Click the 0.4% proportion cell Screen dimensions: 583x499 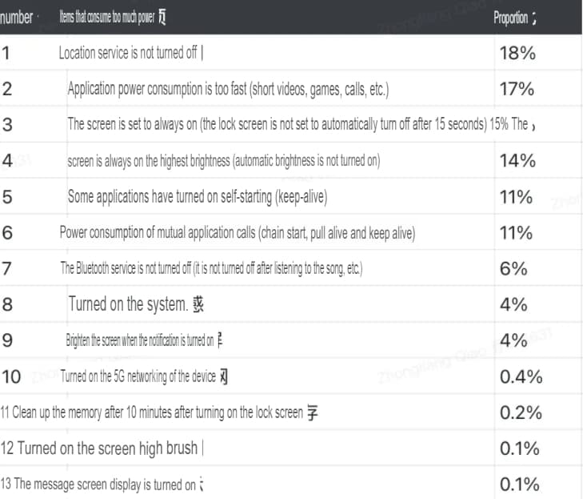(x=521, y=376)
